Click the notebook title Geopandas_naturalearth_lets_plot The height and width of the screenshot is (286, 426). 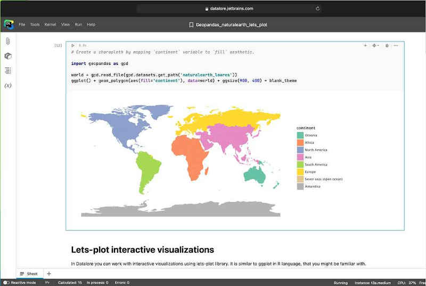[x=231, y=24]
